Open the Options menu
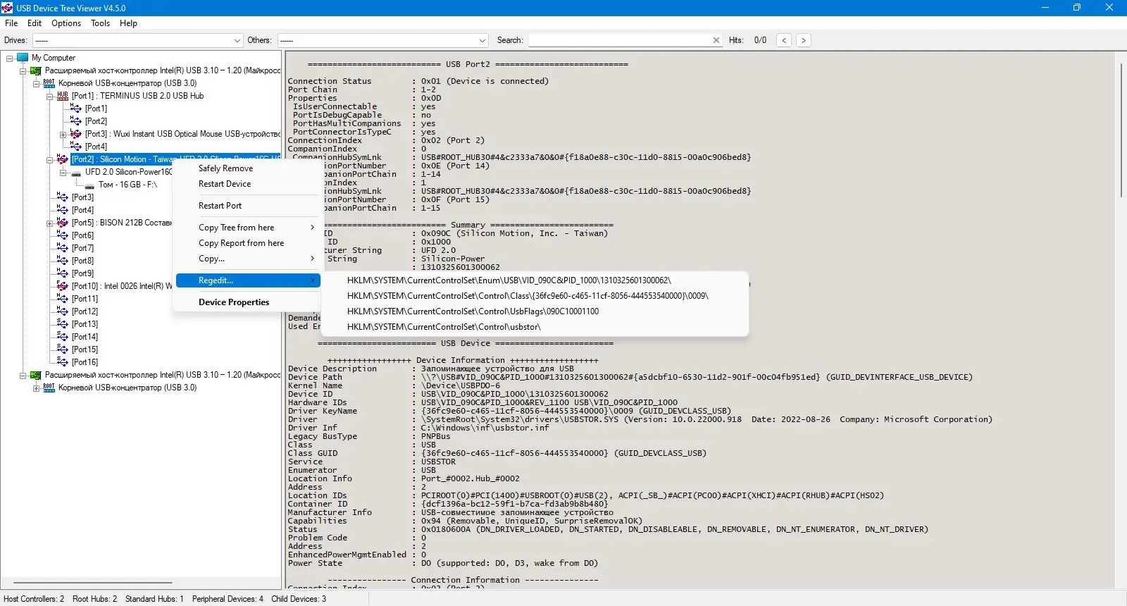The image size is (1127, 606). click(x=66, y=23)
